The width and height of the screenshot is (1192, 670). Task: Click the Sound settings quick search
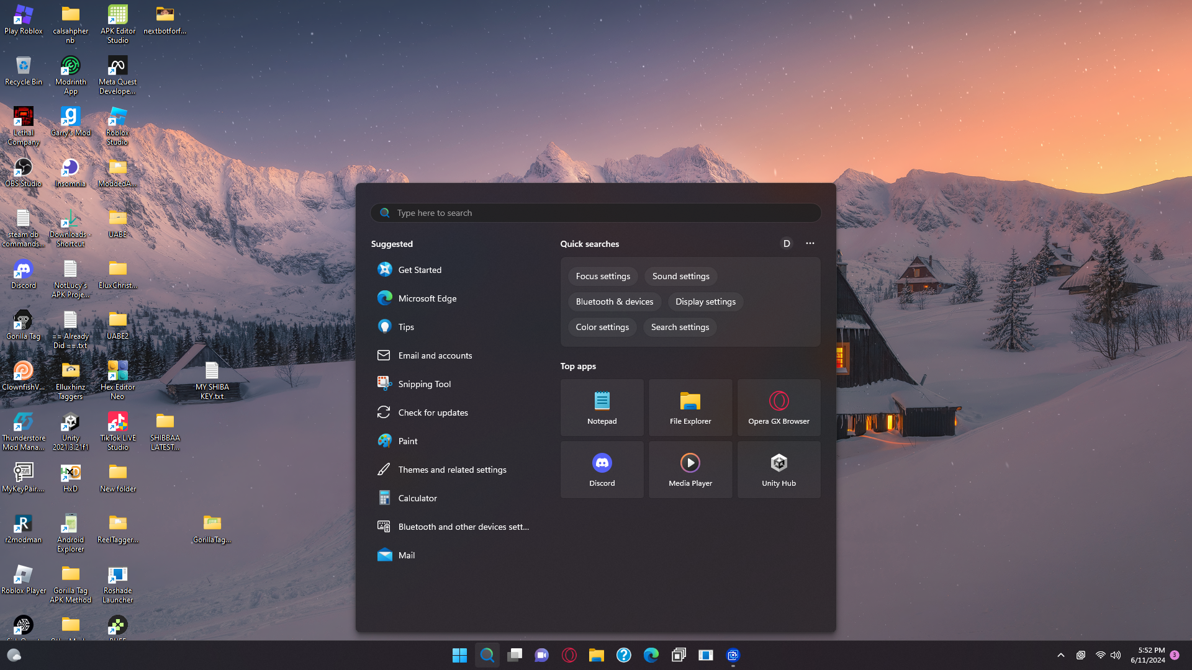coord(680,276)
